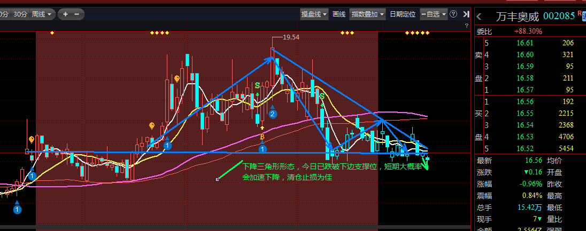Click the 日期定位 date locate button

pos(403,14)
